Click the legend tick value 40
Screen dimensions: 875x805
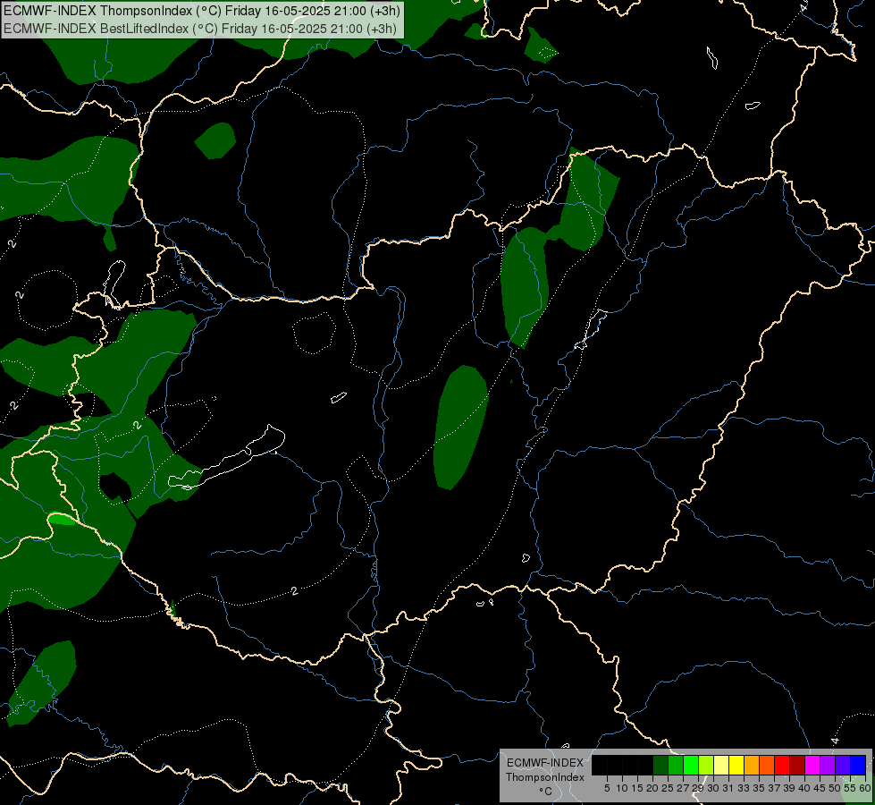804,788
